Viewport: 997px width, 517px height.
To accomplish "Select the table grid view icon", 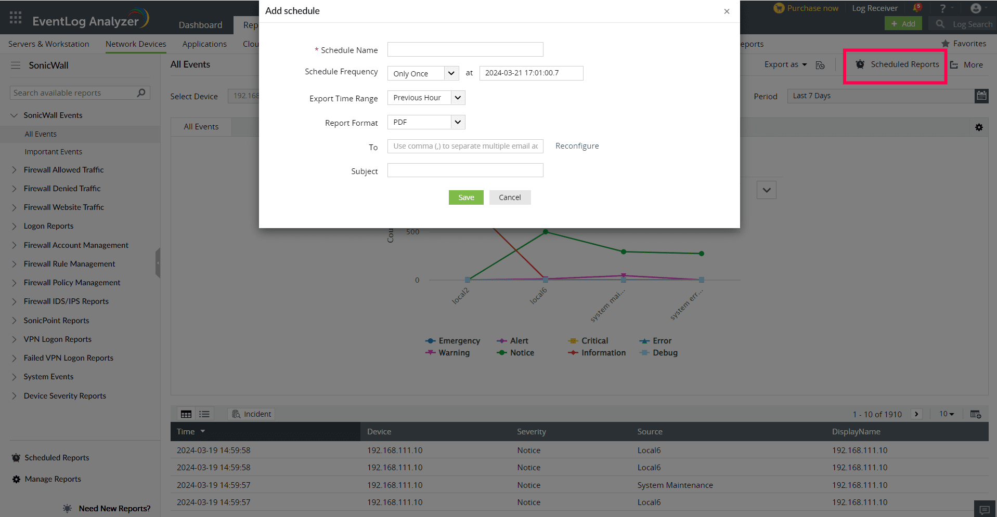I will [x=186, y=414].
